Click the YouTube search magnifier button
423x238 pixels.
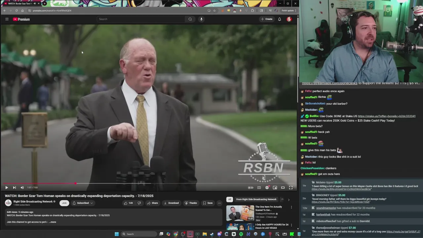point(190,19)
